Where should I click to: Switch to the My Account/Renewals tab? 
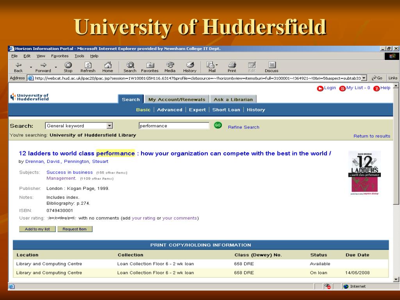pos(177,99)
